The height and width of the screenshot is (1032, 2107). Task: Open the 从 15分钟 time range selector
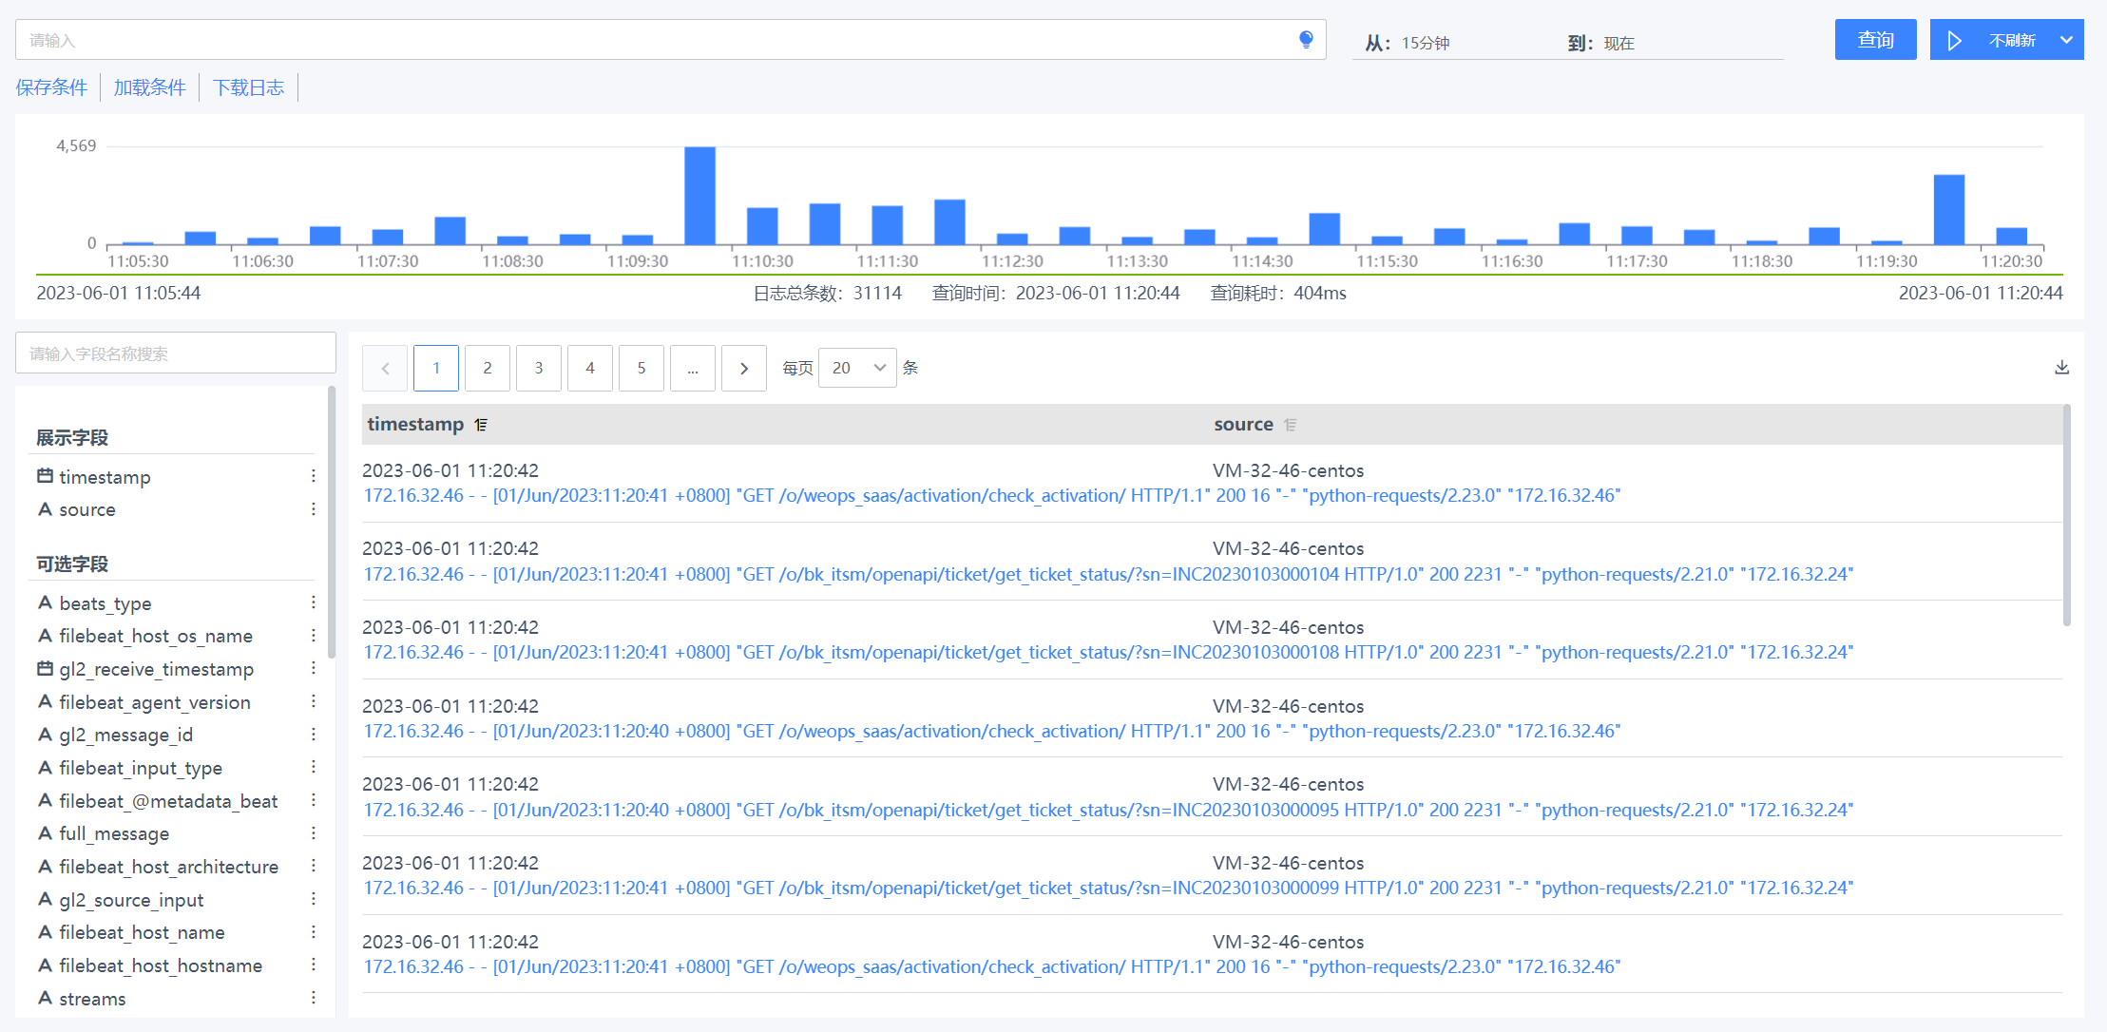click(1426, 43)
